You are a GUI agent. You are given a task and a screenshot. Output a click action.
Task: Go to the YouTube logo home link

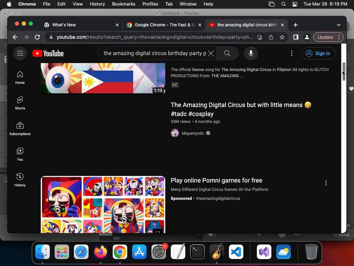click(x=48, y=53)
